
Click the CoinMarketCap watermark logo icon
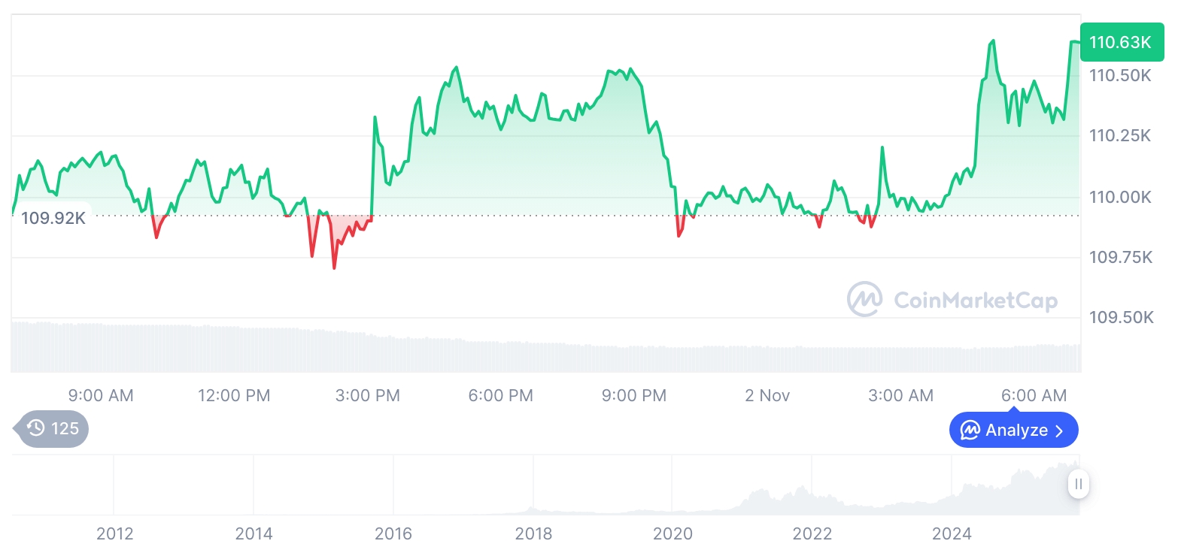click(864, 300)
